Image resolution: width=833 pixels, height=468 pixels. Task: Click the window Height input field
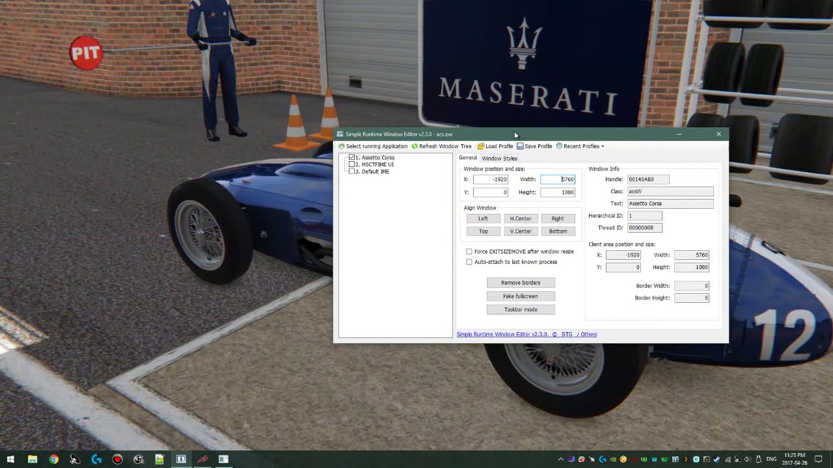pyautogui.click(x=558, y=192)
